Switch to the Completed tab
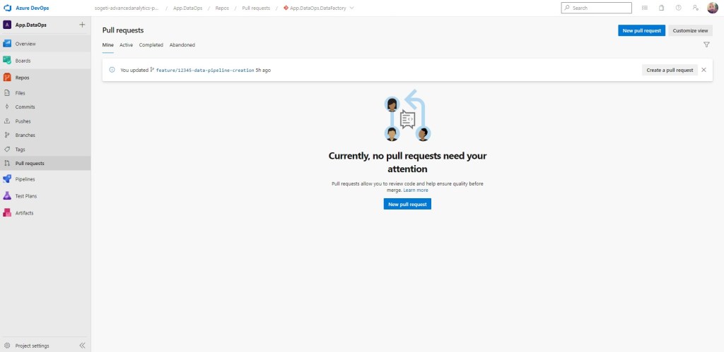This screenshot has width=724, height=352. [151, 44]
